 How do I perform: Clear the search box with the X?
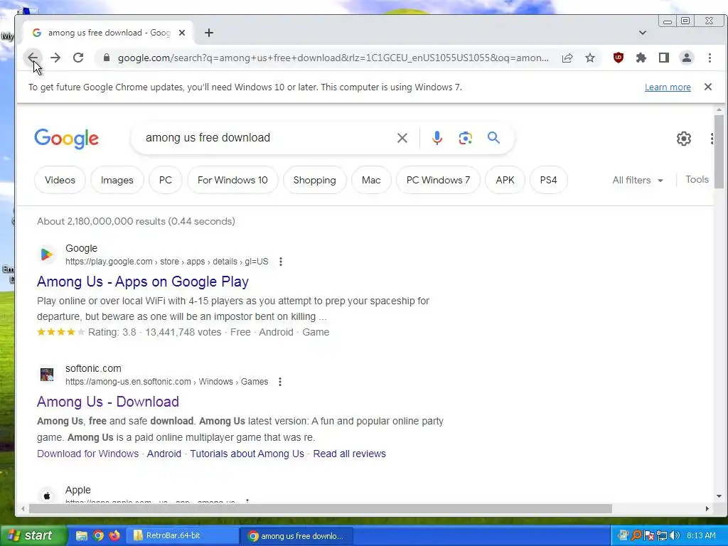pos(402,138)
